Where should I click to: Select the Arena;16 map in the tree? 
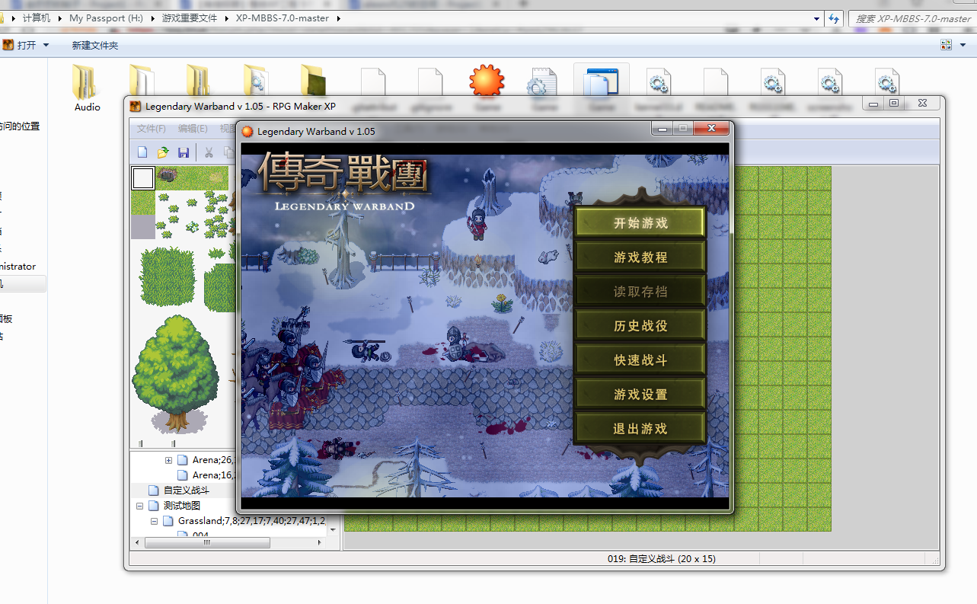[208, 475]
